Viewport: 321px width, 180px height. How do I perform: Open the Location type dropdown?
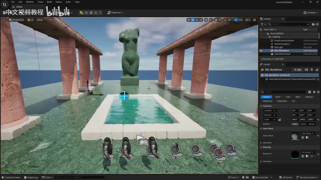[269, 110]
